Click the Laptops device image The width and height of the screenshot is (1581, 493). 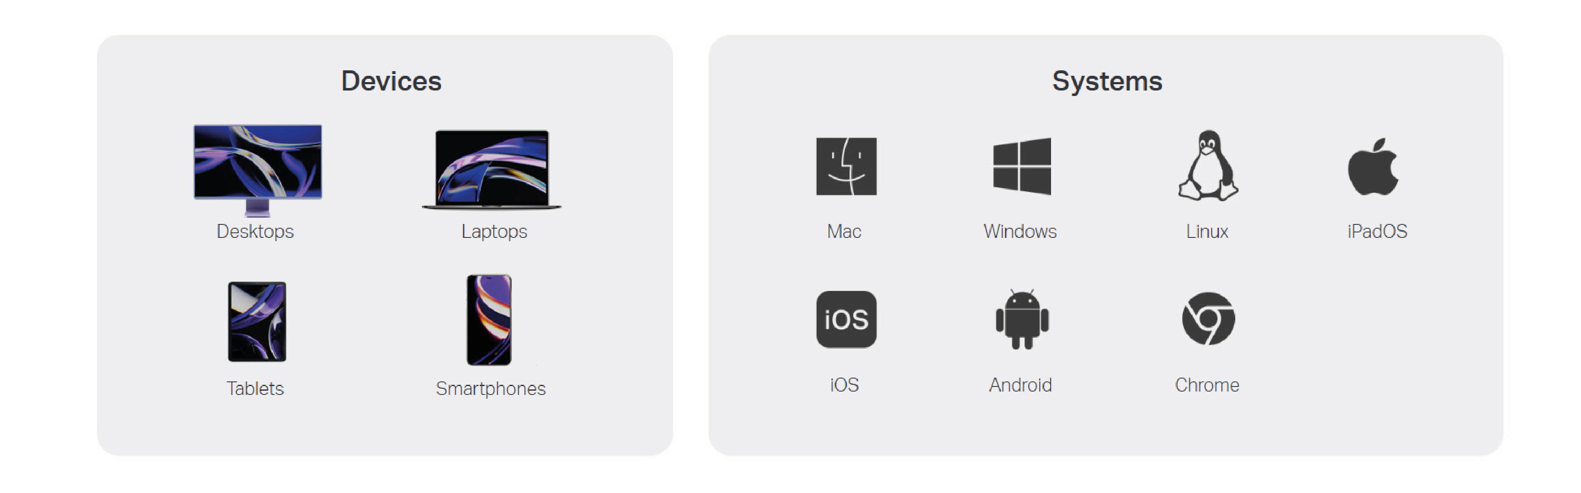point(492,170)
